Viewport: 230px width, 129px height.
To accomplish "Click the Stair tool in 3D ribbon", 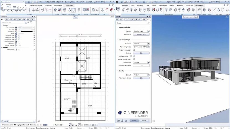I will click(193, 10).
